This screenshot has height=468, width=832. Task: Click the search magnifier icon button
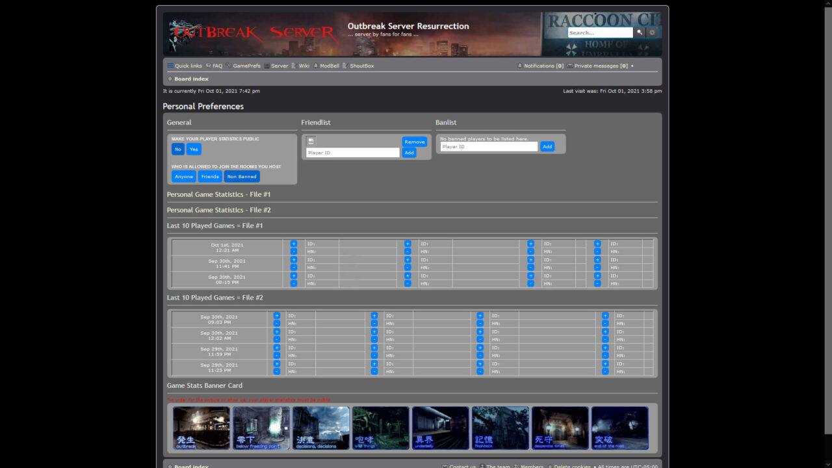tap(640, 32)
